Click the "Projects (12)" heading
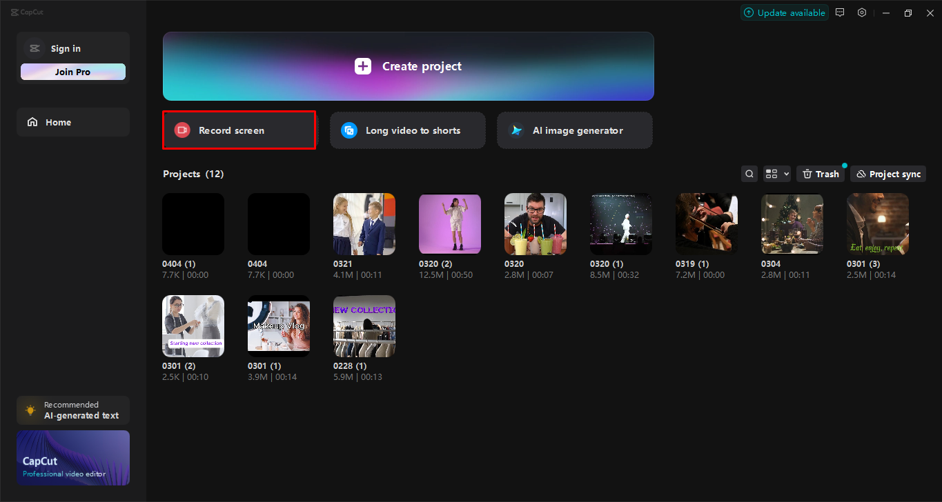 [x=193, y=174]
